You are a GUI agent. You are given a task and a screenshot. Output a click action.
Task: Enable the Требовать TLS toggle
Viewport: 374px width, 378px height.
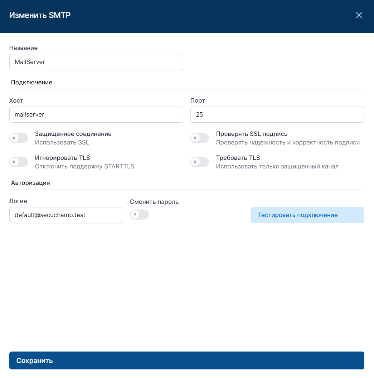[200, 162]
